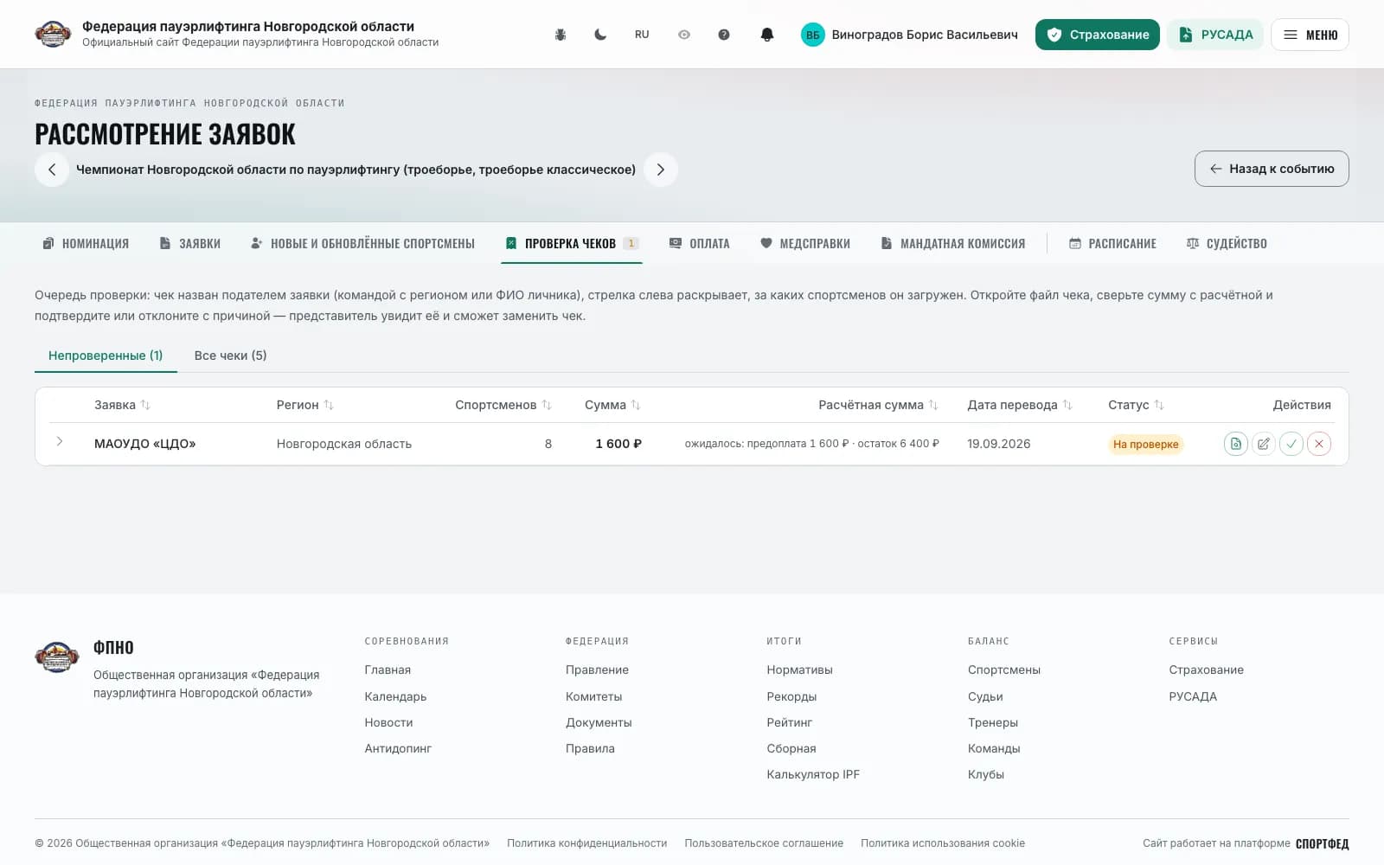This screenshot has height=865, width=1384.
Task: Switch to the Номинация tab
Action: pyautogui.click(x=86, y=244)
